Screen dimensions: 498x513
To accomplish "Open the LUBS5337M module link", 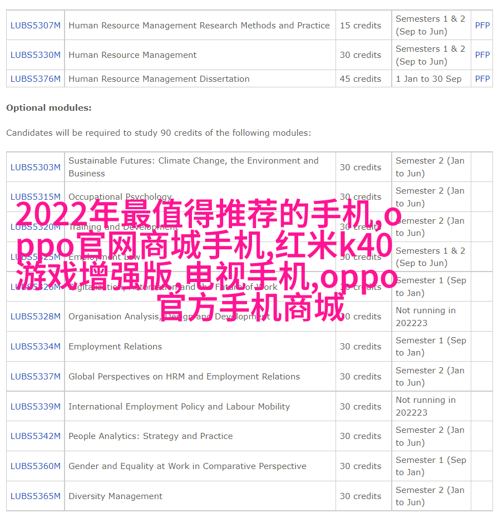I will tap(36, 377).
